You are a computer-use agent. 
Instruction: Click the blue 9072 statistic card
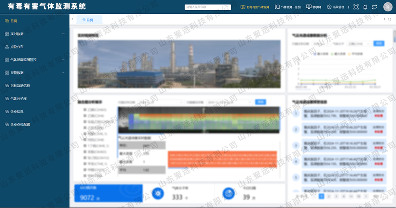(x=109, y=193)
